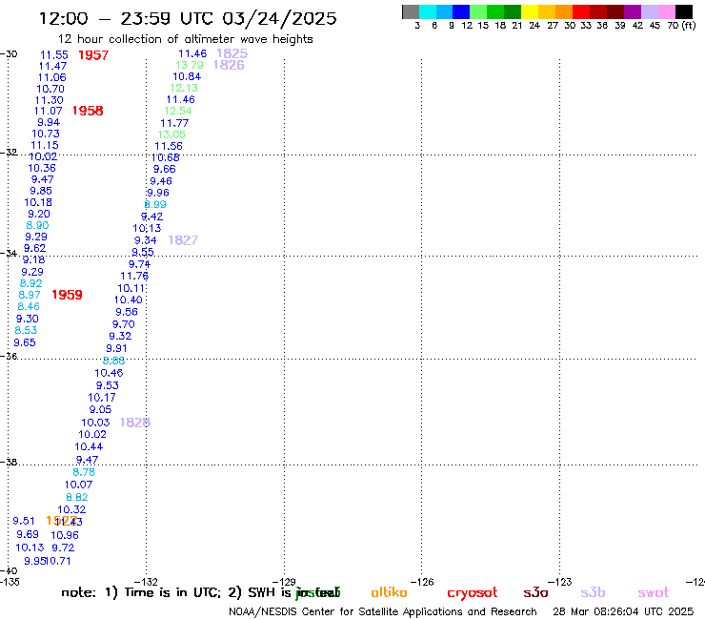Click the gray swatch in the color legend
705x620 pixels.
point(411,11)
